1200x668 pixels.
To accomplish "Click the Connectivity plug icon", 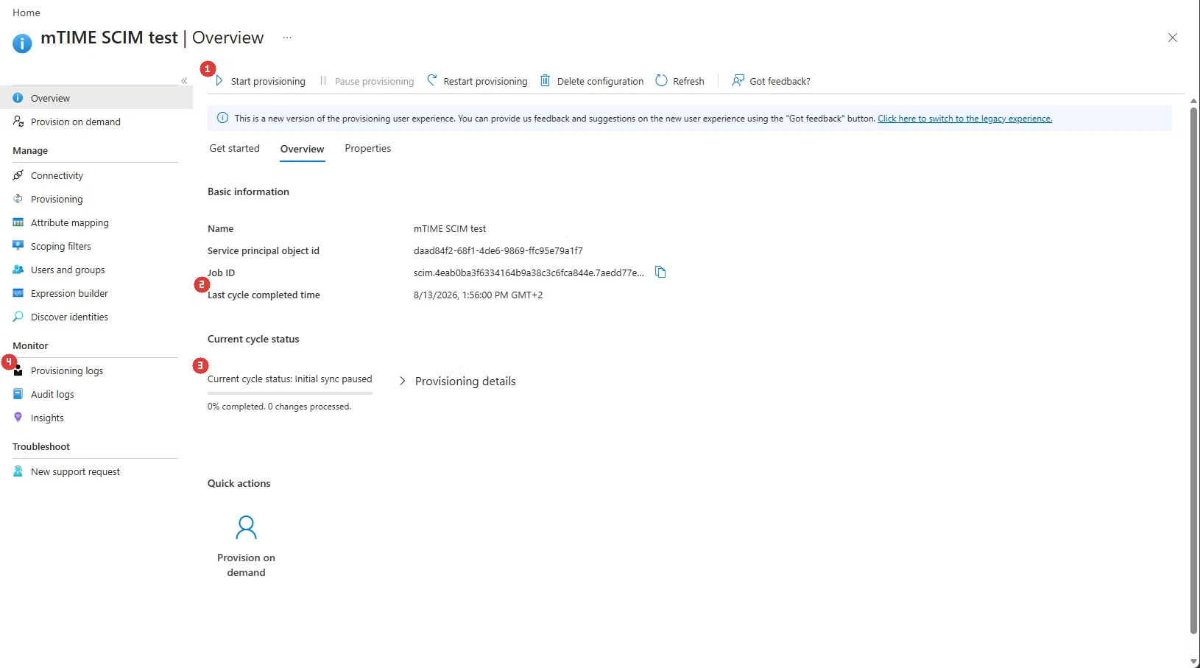I will tap(18, 175).
